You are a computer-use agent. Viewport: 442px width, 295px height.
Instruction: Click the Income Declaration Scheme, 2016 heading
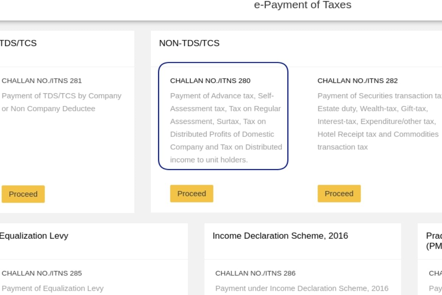[281, 236]
